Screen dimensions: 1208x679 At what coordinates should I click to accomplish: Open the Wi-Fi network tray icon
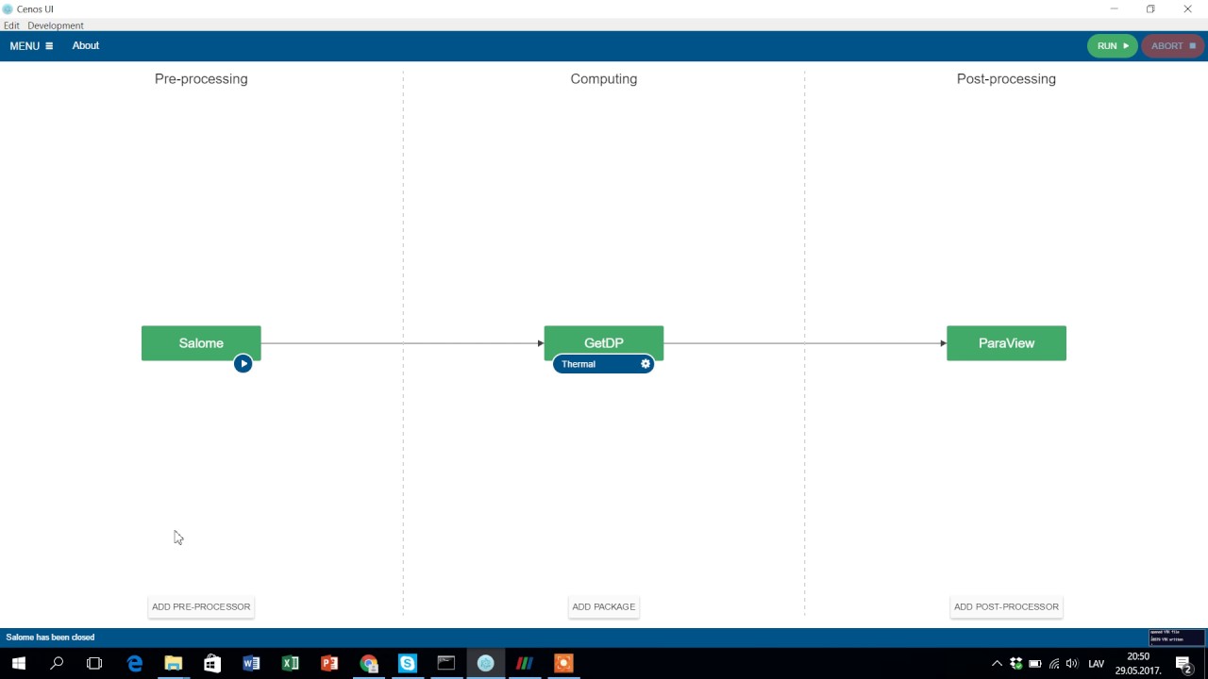point(1054,664)
